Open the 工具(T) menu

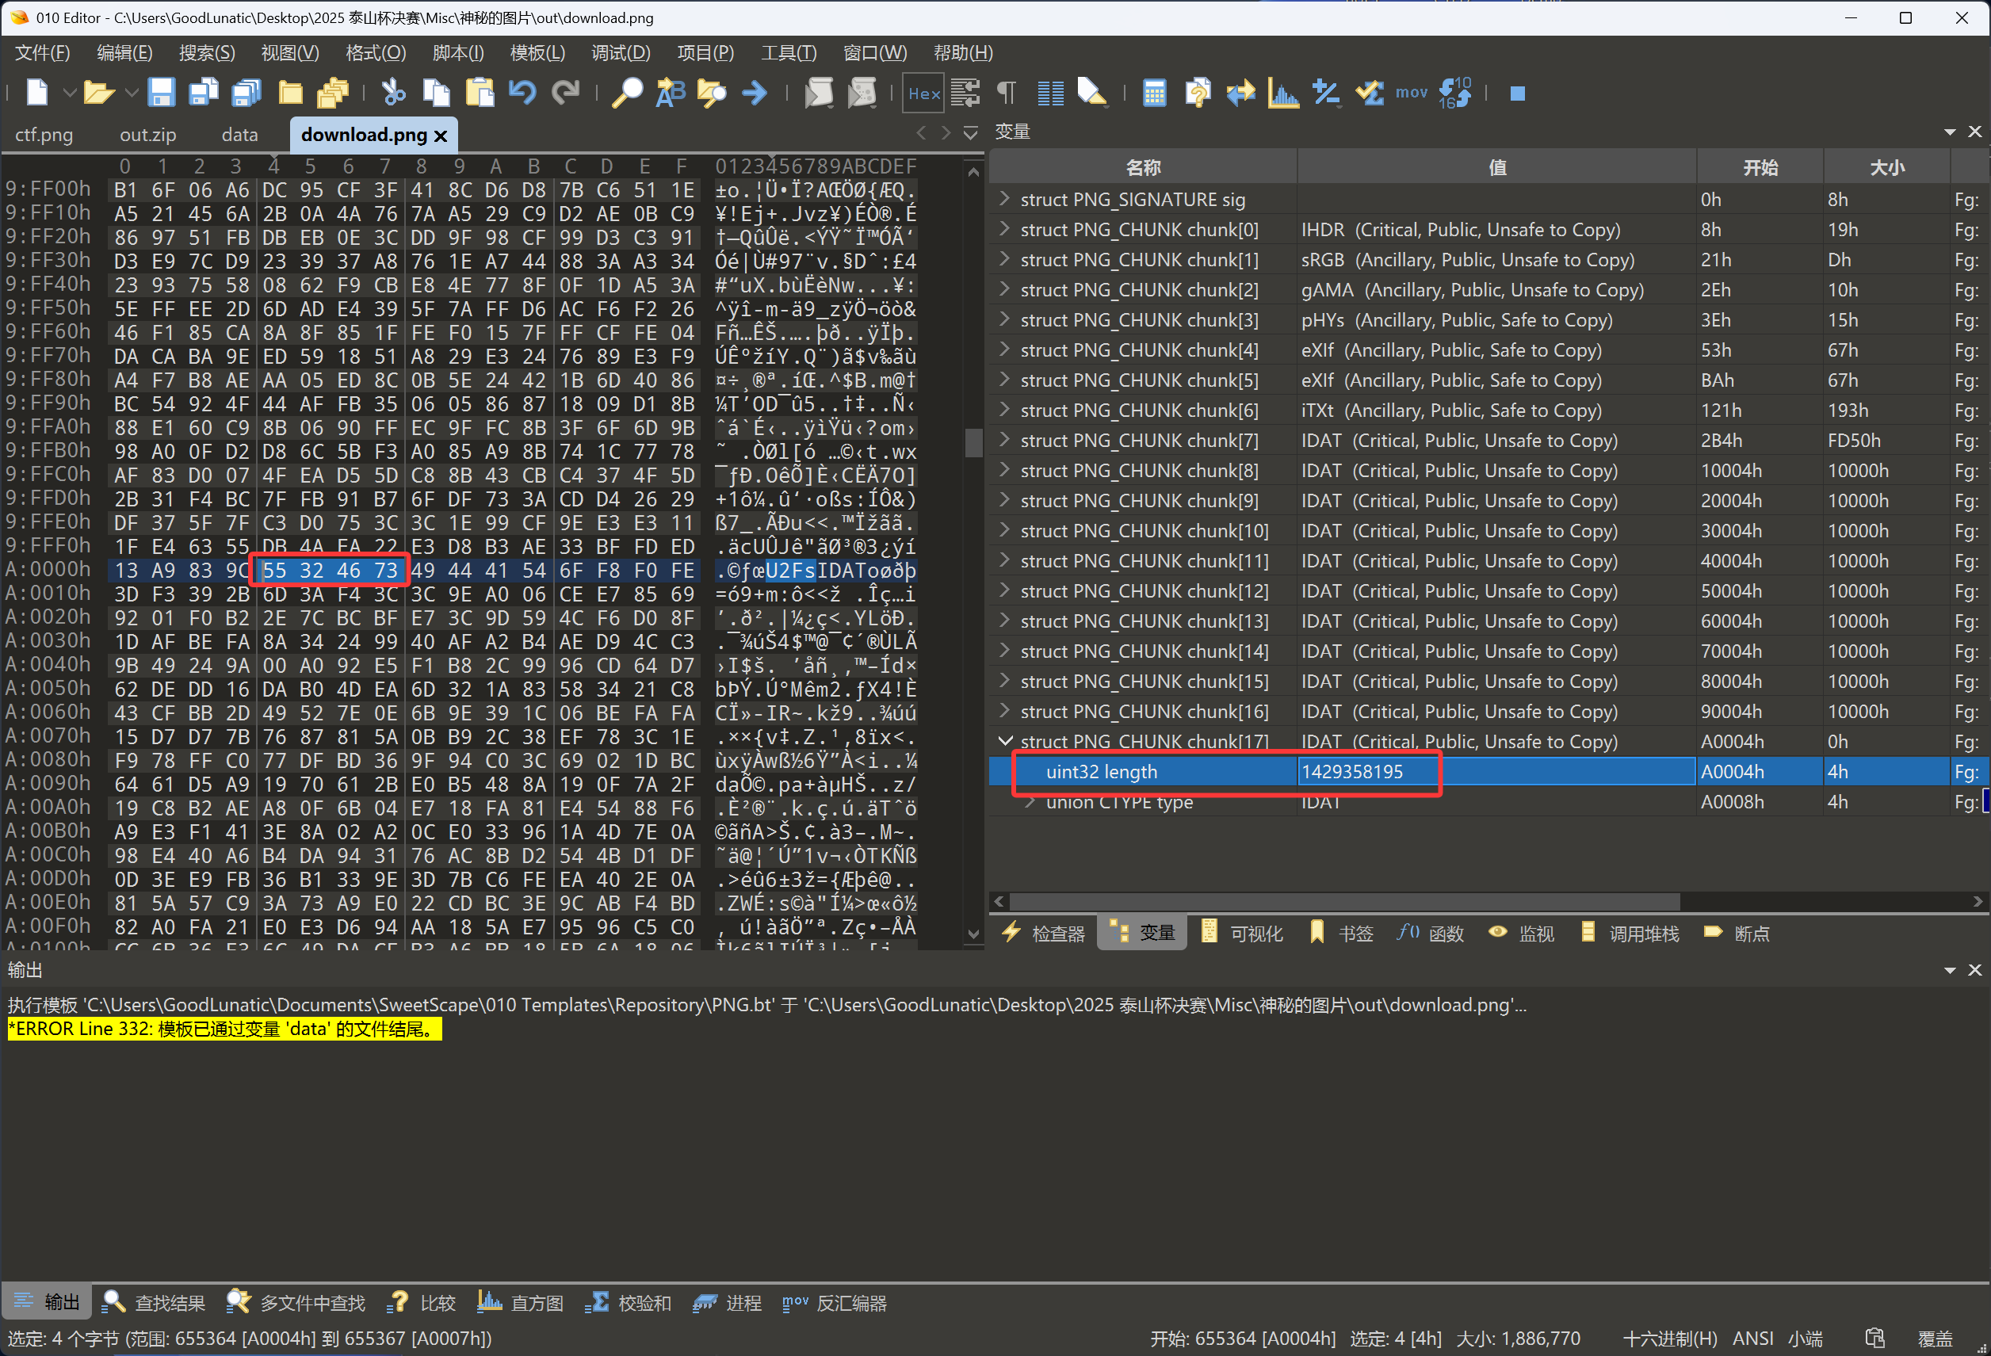coord(788,52)
